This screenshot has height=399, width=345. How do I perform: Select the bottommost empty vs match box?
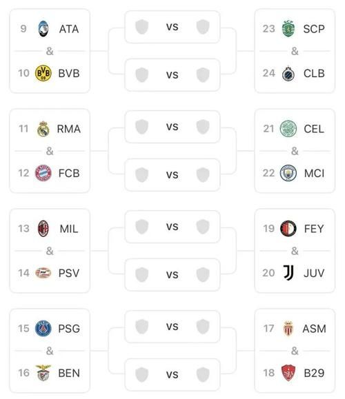(172, 375)
